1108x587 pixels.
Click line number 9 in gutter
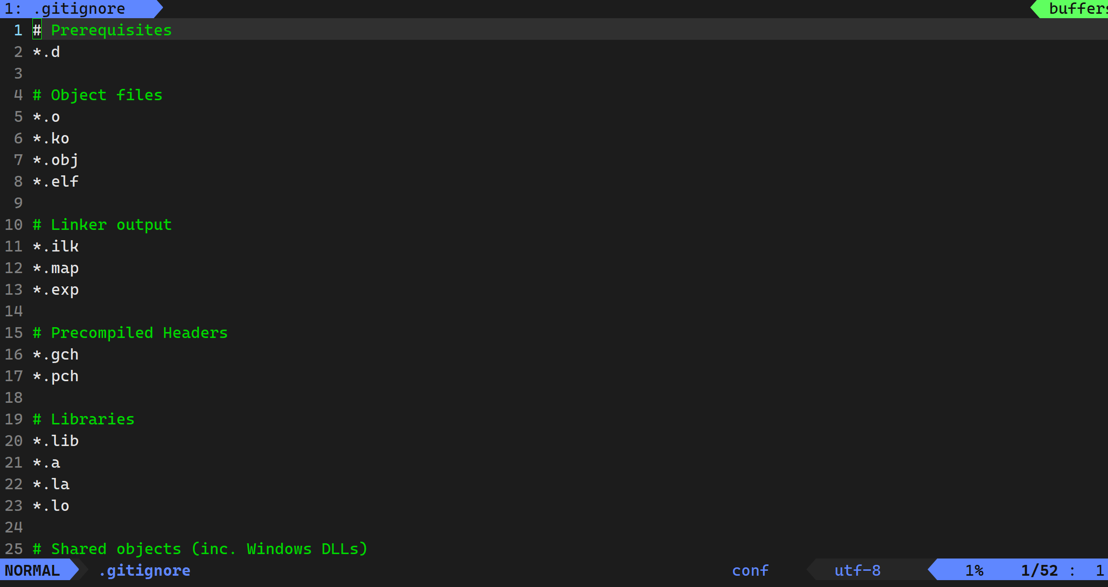pyautogui.click(x=18, y=203)
